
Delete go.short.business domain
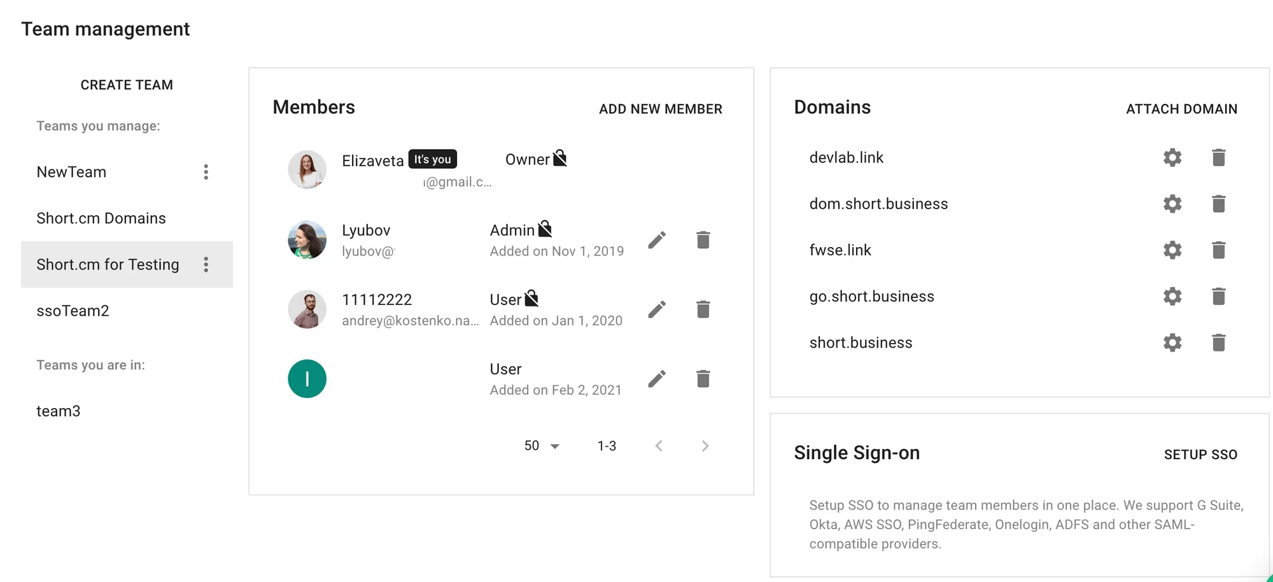pyautogui.click(x=1219, y=296)
